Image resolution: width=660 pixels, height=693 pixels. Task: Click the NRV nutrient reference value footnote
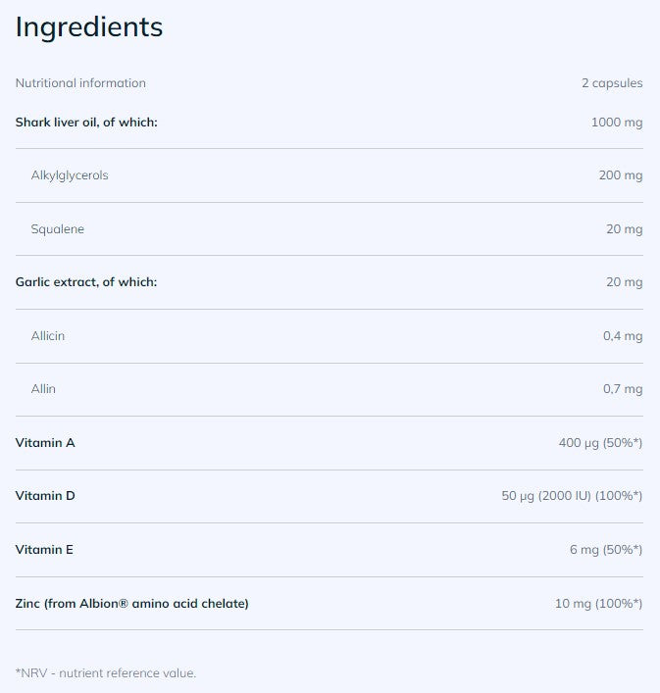(106, 672)
